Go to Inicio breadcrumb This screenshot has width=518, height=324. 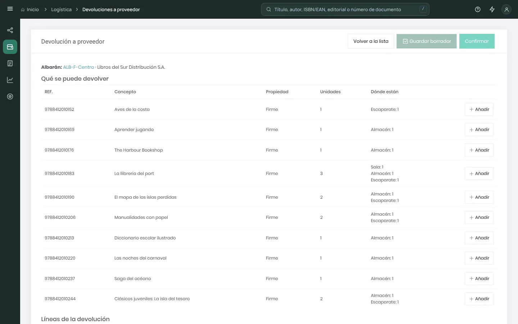coord(33,9)
